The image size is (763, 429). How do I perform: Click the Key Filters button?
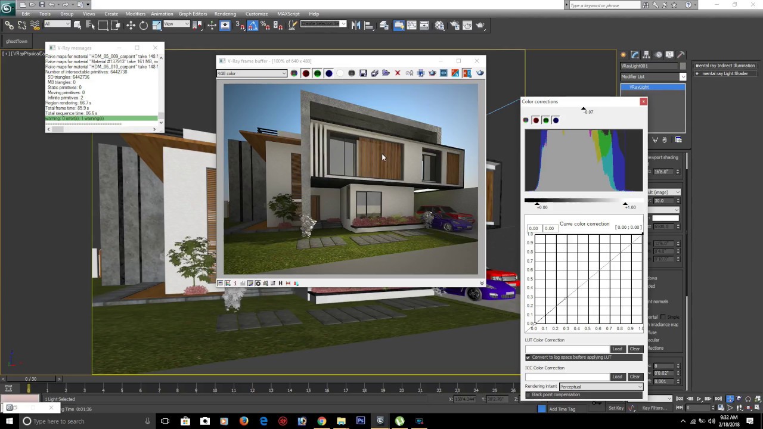tap(655, 408)
